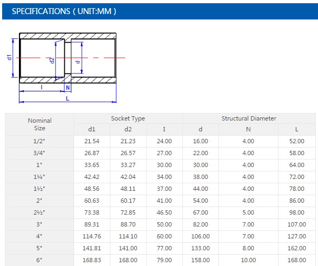Screen dimensions: 318x266
Task: Select the d2 column header
Action: [128, 129]
